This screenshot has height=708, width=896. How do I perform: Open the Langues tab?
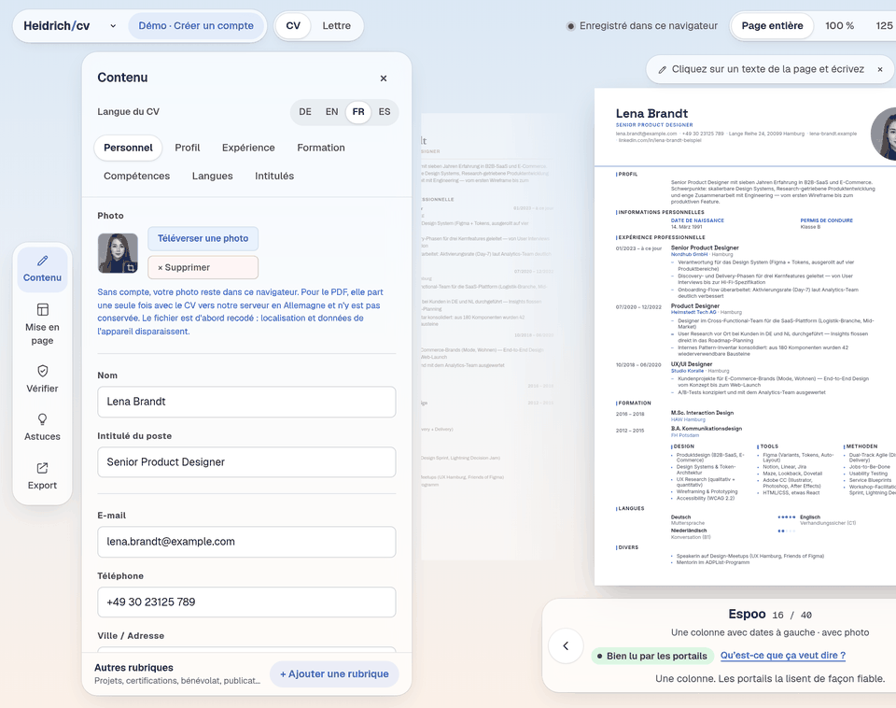pyautogui.click(x=213, y=176)
